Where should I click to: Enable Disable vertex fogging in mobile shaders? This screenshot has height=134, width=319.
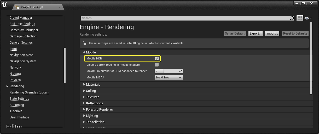pyautogui.click(x=157, y=65)
